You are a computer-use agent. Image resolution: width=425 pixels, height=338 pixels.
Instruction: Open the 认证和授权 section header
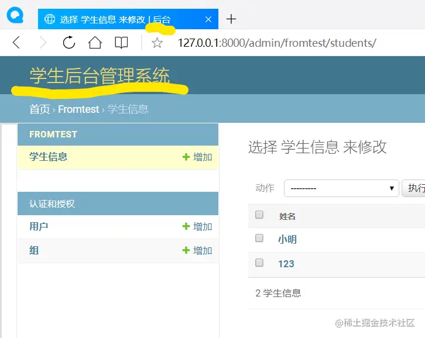(52, 204)
